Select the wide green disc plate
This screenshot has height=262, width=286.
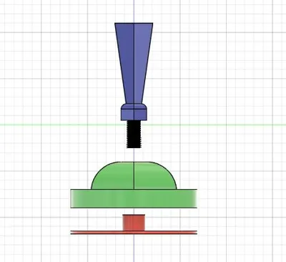pos(134,198)
